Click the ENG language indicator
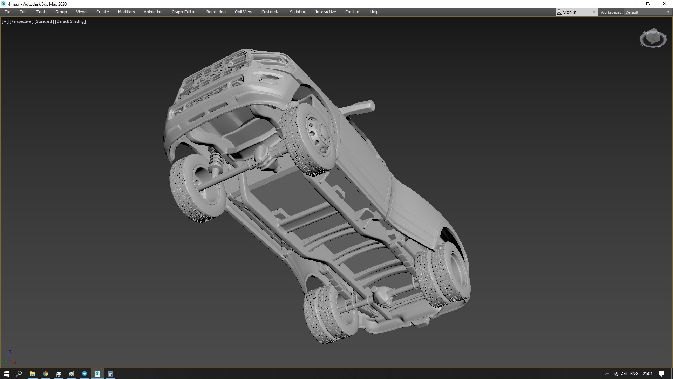Image resolution: width=673 pixels, height=379 pixels. 634,374
